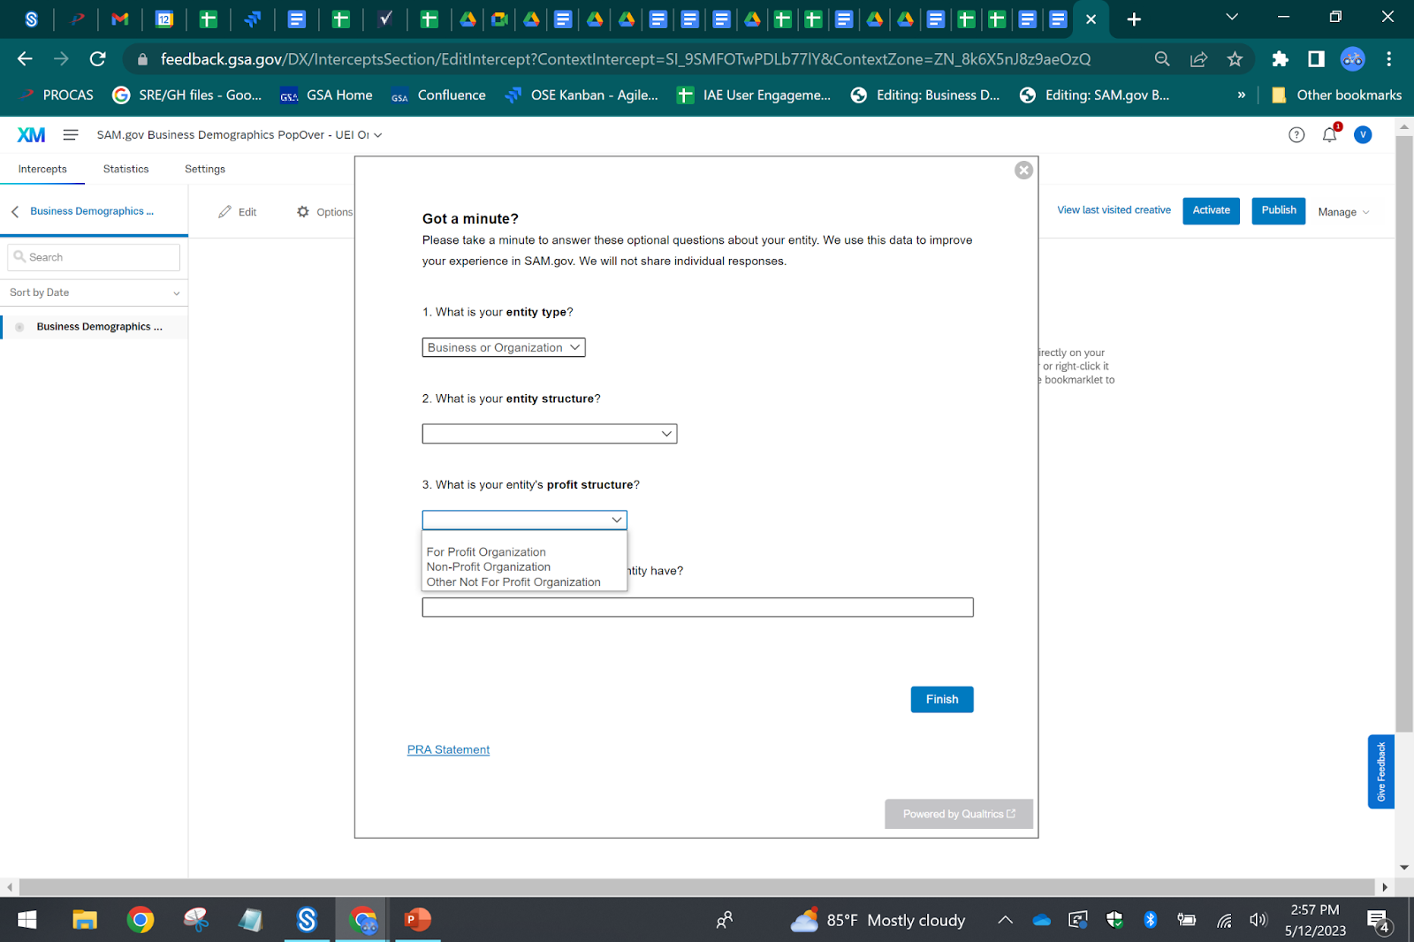Click the XM Qualtrics logo

[31, 134]
